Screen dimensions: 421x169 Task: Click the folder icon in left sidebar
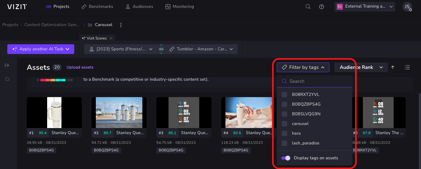point(7,79)
